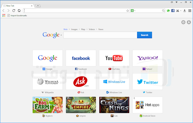Click the Import bookmarks page icon
The image size is (193, 123).
pyautogui.click(x=8, y=16)
